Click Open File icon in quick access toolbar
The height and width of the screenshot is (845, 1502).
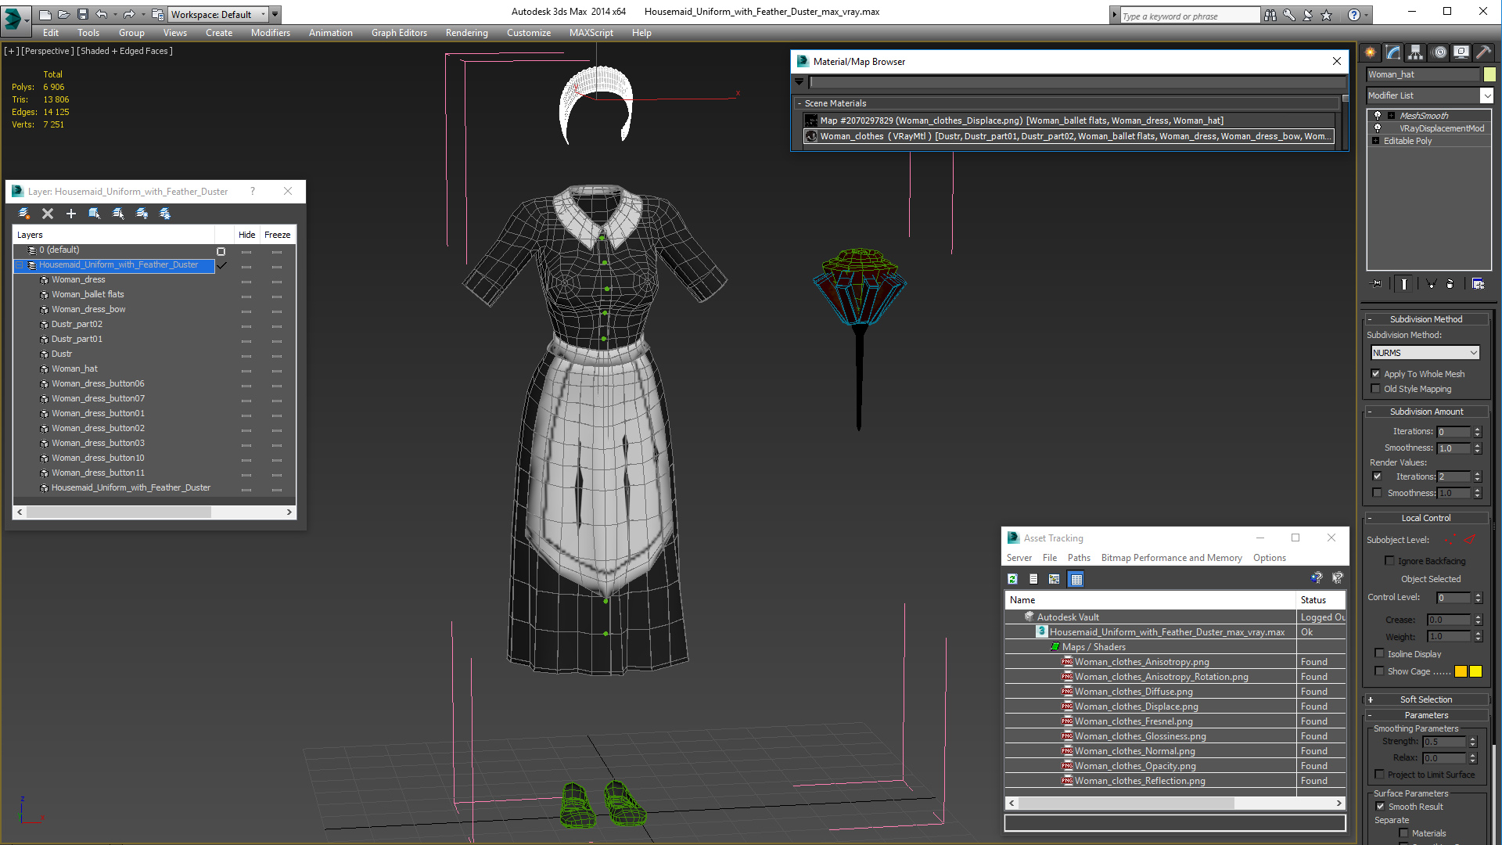[x=63, y=14]
